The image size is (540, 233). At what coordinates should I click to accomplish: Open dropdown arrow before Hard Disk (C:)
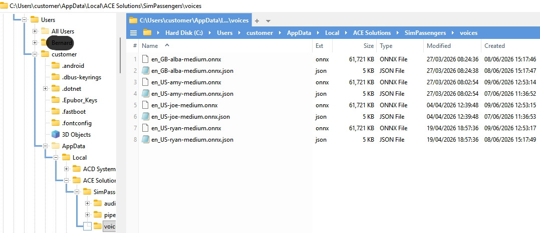coord(158,33)
